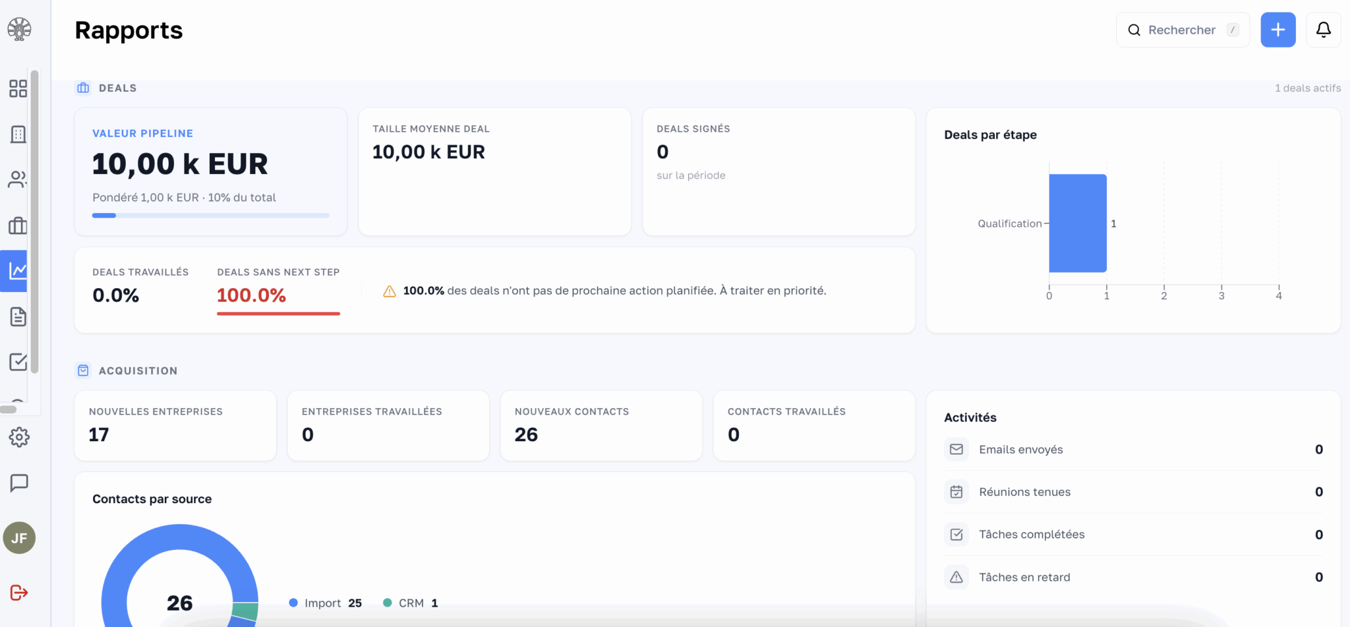1350x627 pixels.
Task: Click the Taille Moyenne Deal label
Action: [x=431, y=129]
